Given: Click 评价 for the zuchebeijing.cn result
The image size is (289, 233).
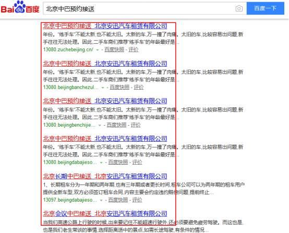Looking at the screenshot, I should [x=133, y=50].
